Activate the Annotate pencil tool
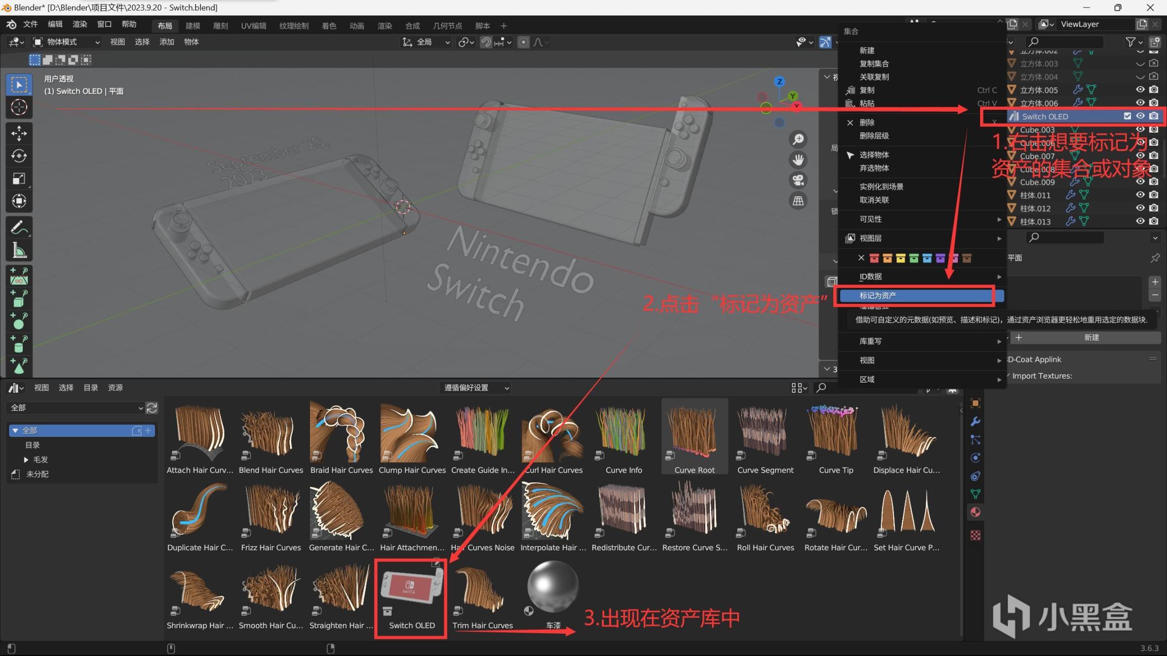 coord(19,228)
